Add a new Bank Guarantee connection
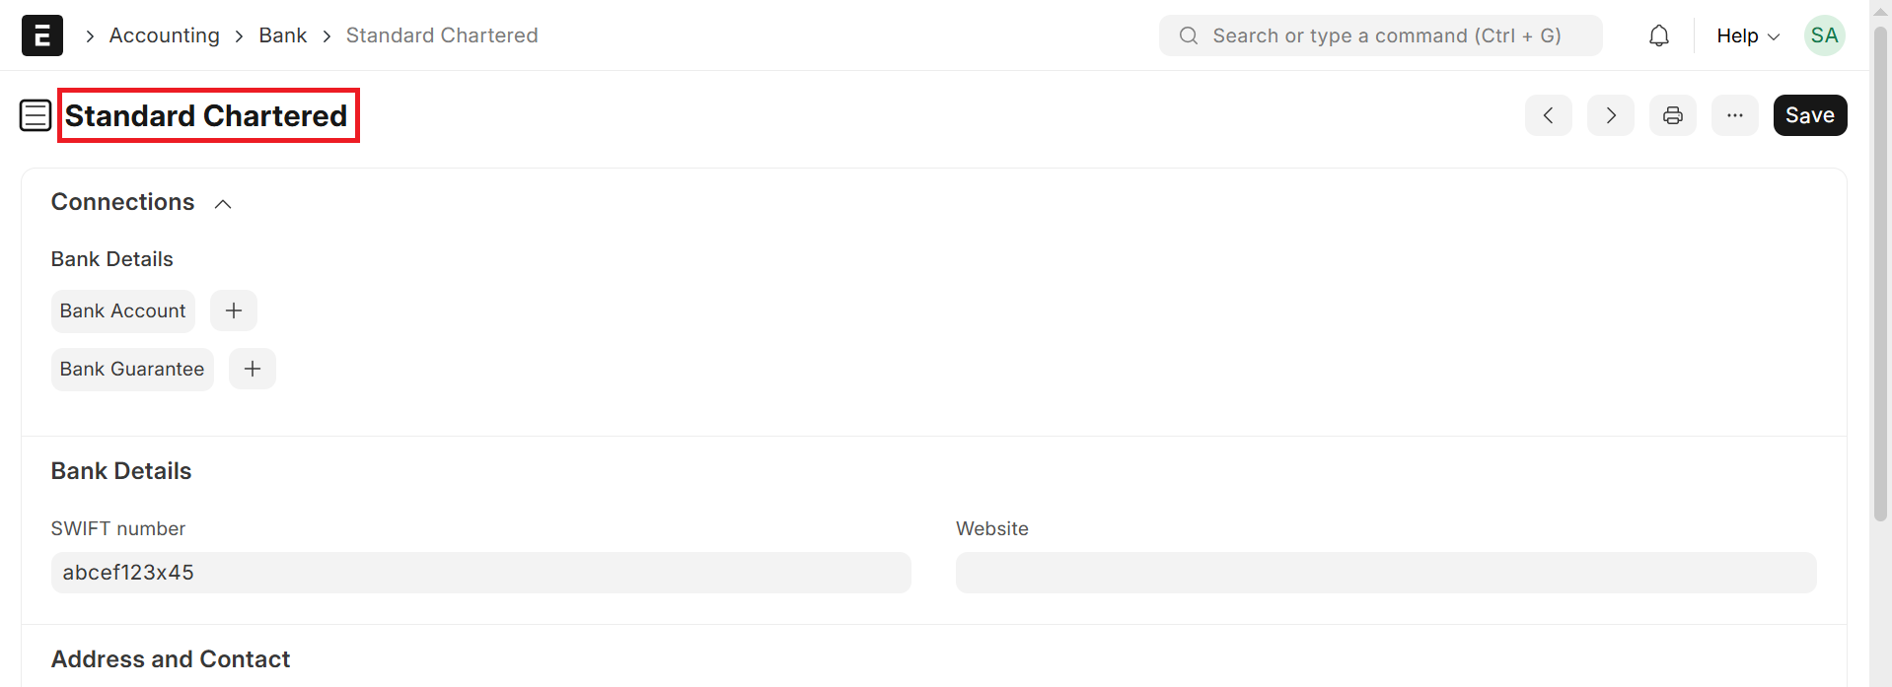Viewport: 1892px width, 687px height. point(253,369)
